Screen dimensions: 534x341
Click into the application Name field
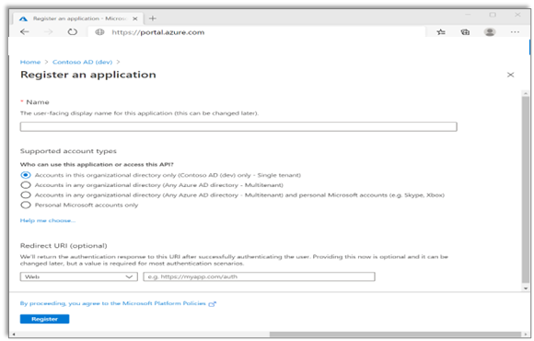(x=238, y=127)
